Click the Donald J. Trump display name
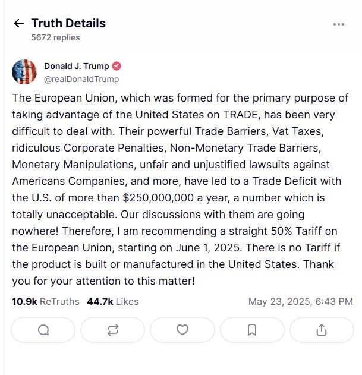This screenshot has width=362, height=375. (x=77, y=66)
